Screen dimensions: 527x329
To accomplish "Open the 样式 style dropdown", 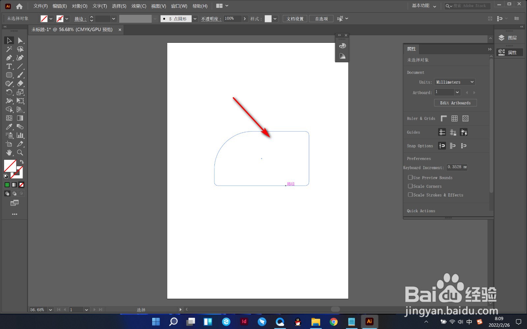I will pyautogui.click(x=275, y=19).
